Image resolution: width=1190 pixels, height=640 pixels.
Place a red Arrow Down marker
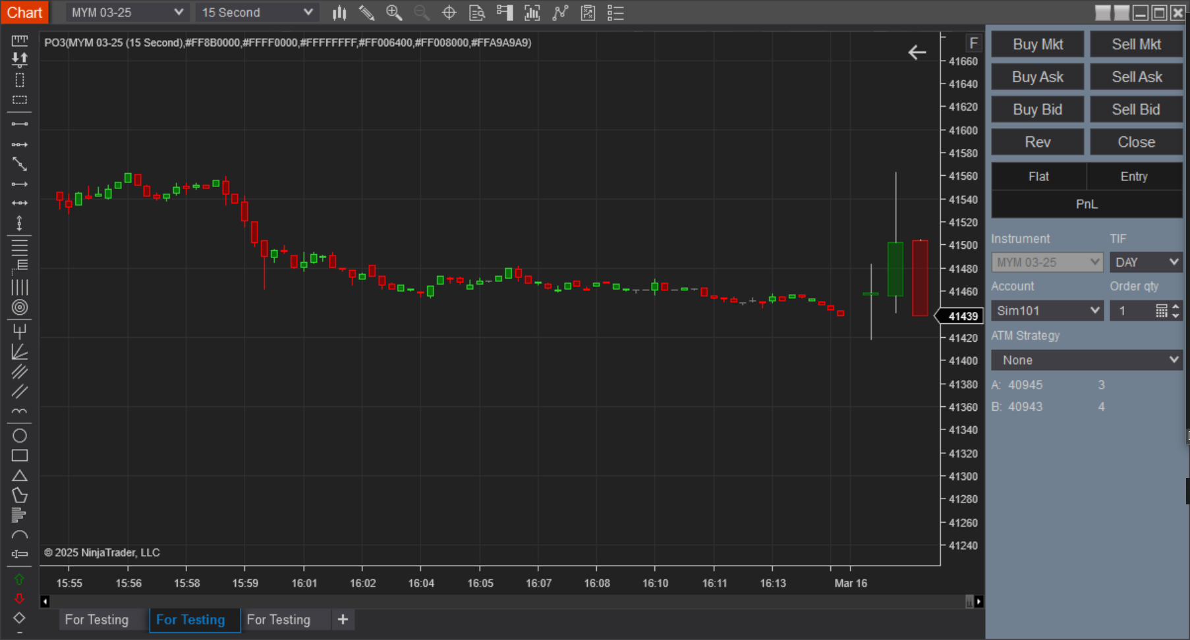click(x=19, y=599)
